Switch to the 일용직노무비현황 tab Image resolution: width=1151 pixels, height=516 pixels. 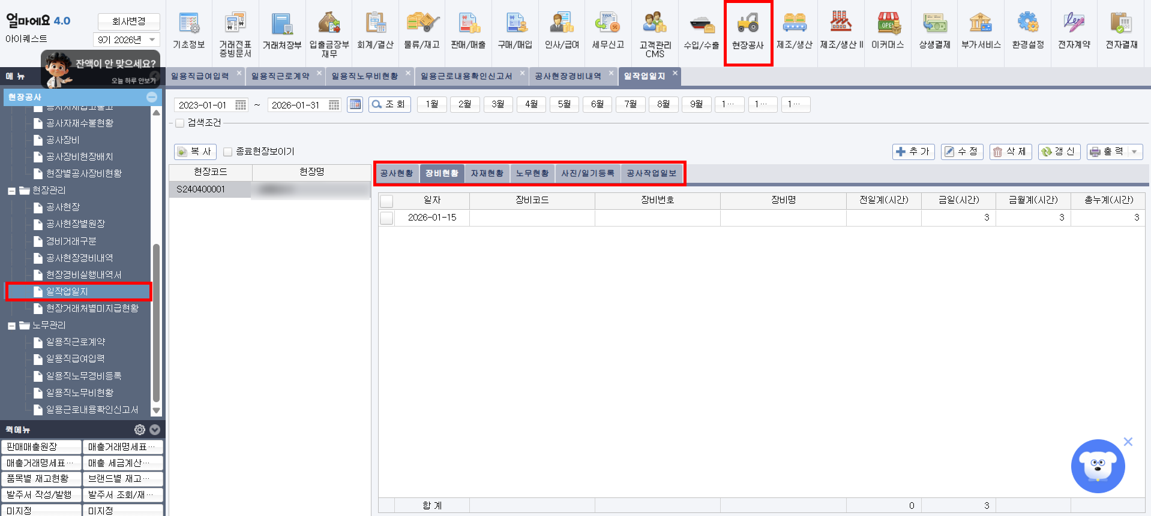(364, 76)
